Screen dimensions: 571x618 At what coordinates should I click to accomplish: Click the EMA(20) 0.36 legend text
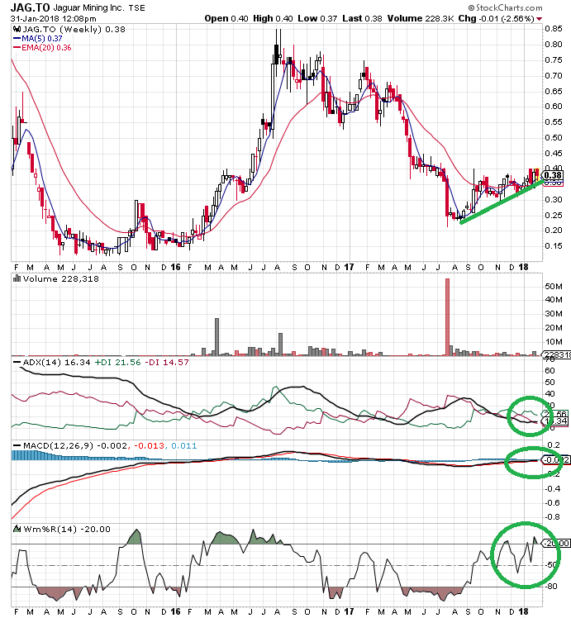pyautogui.click(x=46, y=48)
